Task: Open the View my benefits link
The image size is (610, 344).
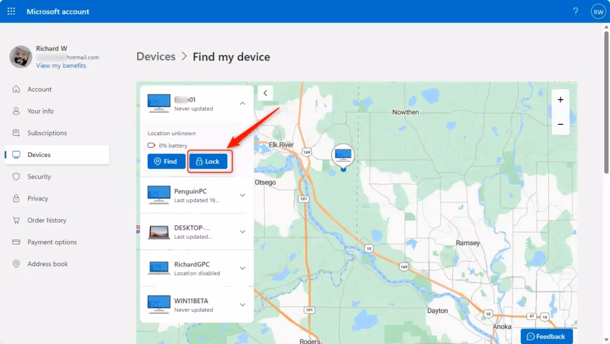Action: (x=61, y=65)
